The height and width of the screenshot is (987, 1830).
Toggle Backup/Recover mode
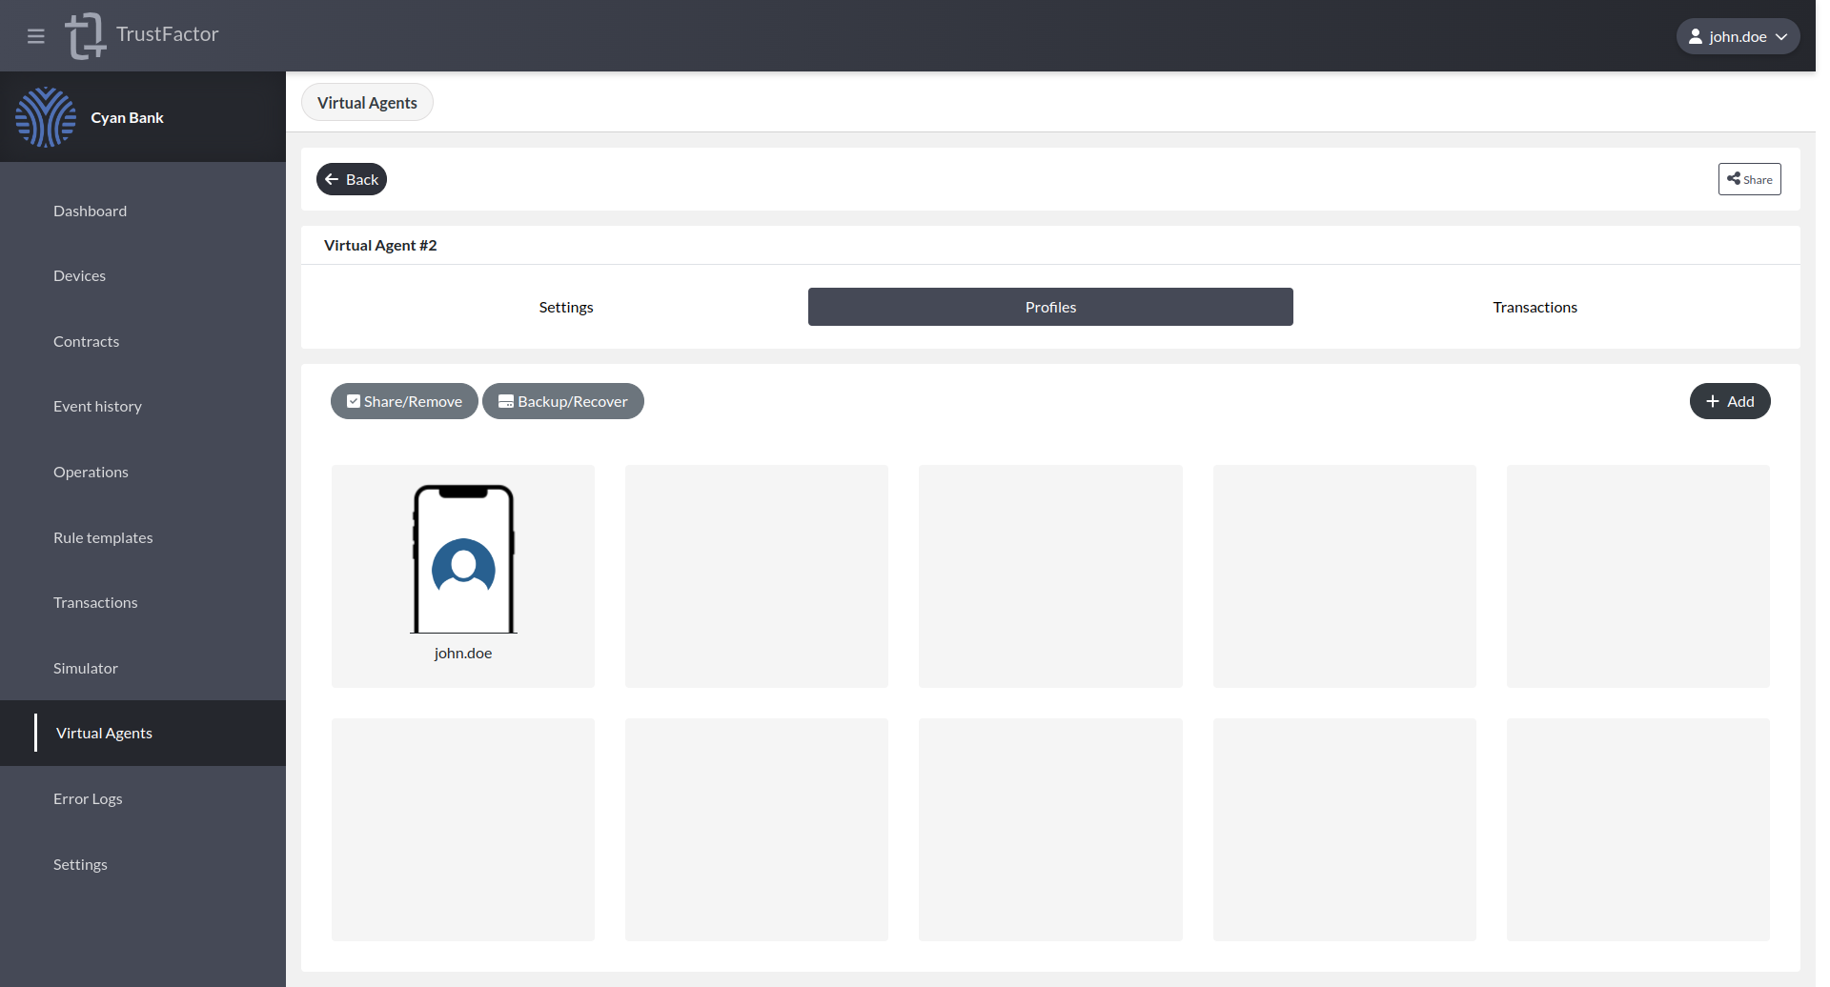562,400
